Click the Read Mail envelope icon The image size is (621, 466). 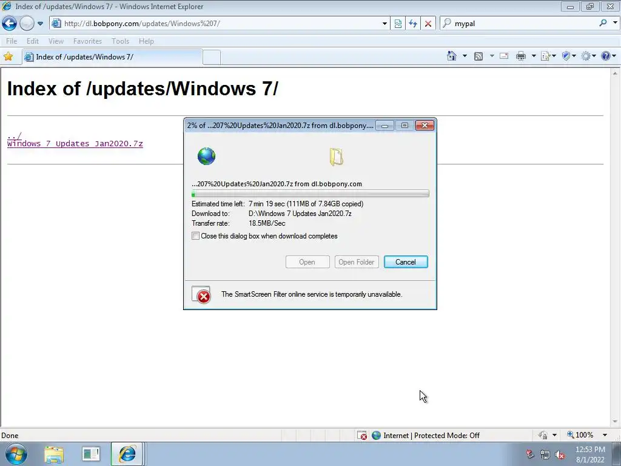504,56
